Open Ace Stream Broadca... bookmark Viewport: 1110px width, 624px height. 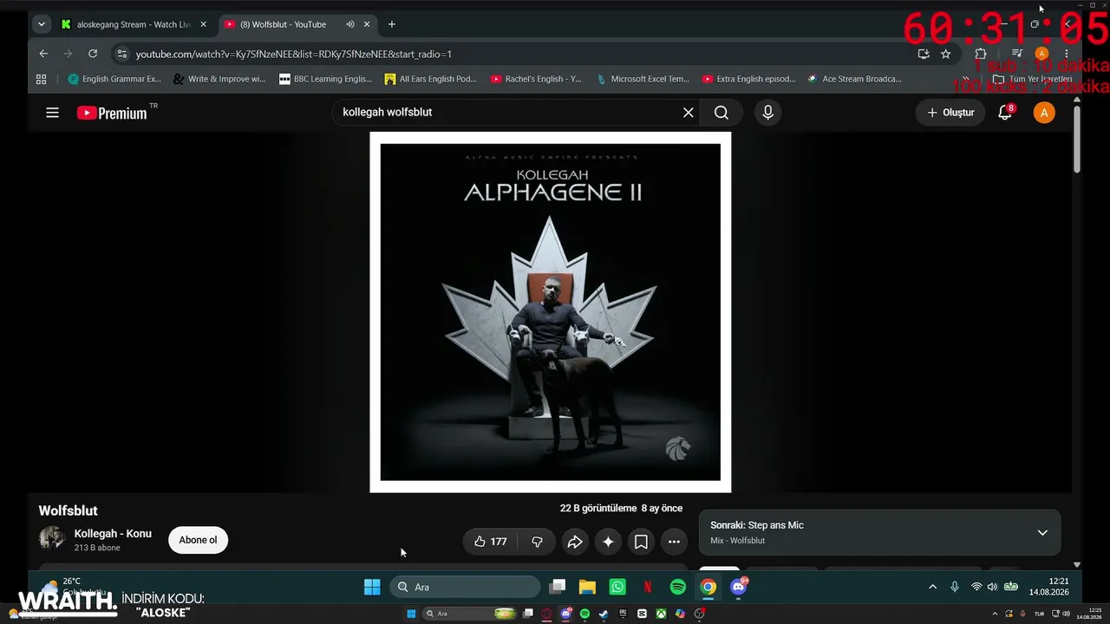point(854,79)
